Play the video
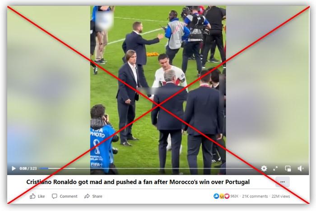The height and width of the screenshot is (211, 316). coord(14,168)
